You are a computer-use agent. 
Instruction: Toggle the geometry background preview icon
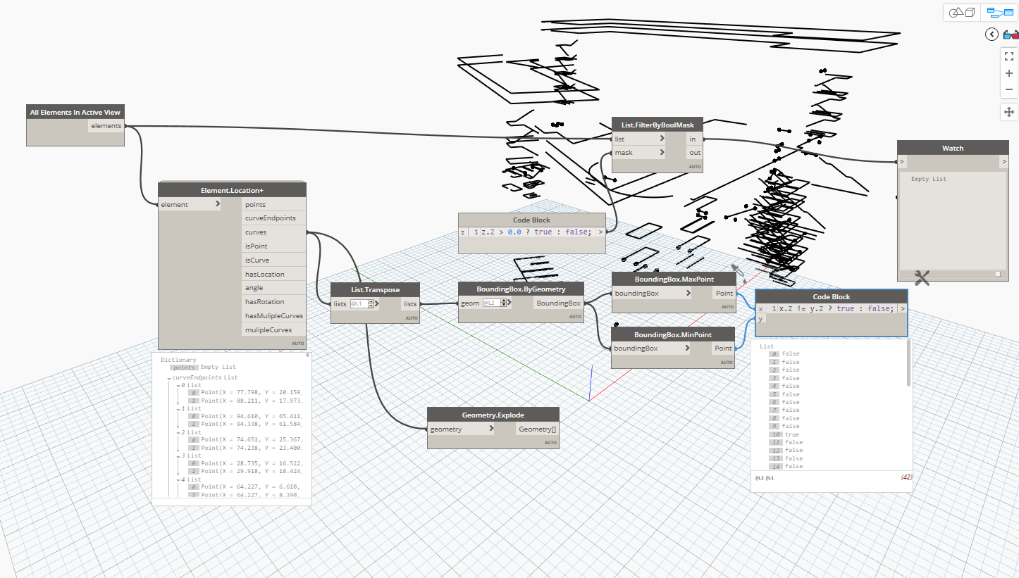963,12
